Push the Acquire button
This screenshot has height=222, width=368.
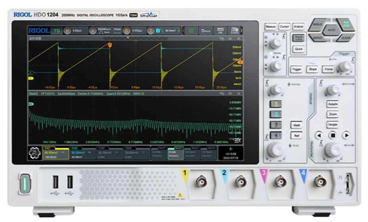pyautogui.click(x=333, y=104)
